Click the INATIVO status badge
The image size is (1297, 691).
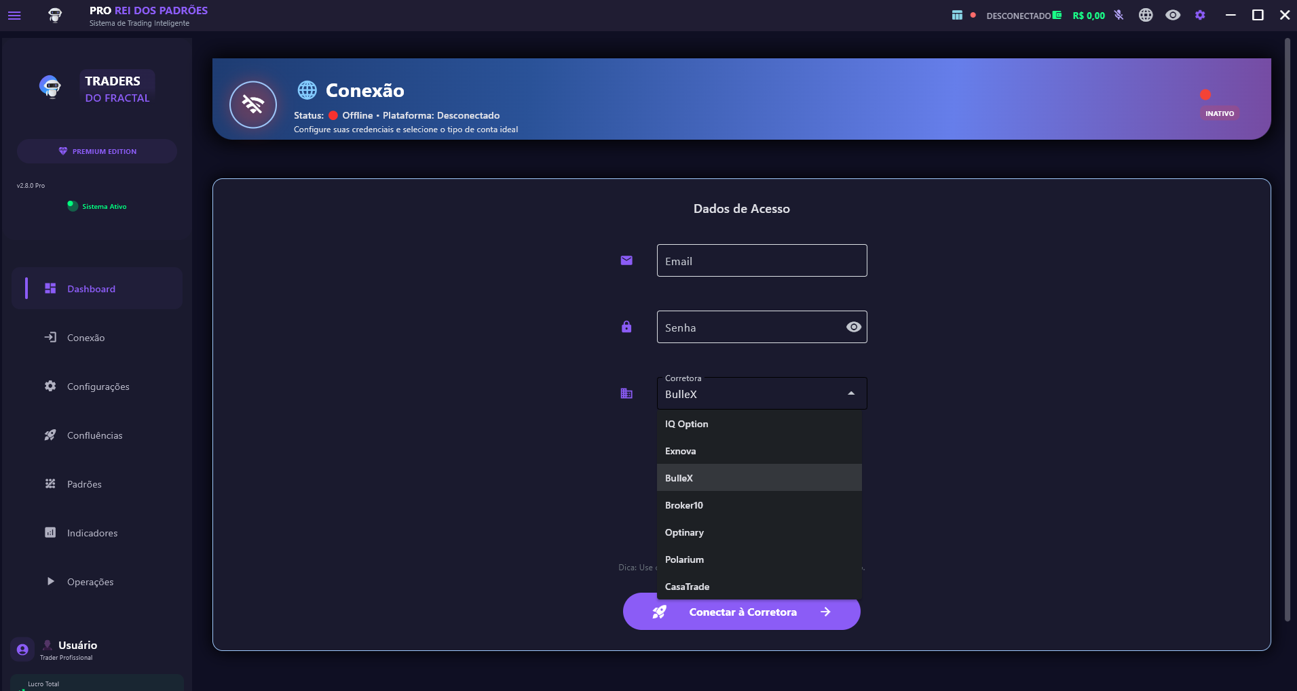tap(1219, 113)
